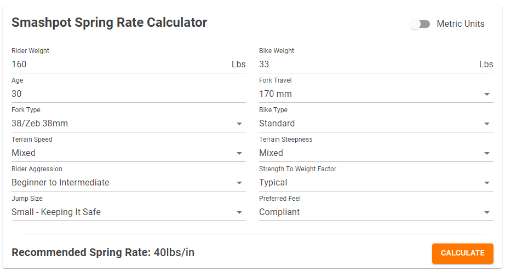
Task: Click the Terrain Speed dropdown arrow icon
Action: pyautogui.click(x=239, y=154)
